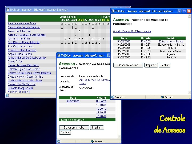Click Internet zone globe in bottom status bar
Viewport: 192px width, 144px height.
(92, 141)
